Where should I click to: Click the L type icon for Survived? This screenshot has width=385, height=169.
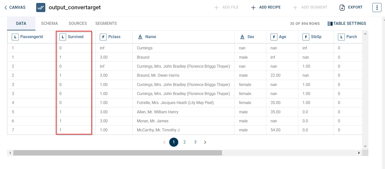[63, 37]
